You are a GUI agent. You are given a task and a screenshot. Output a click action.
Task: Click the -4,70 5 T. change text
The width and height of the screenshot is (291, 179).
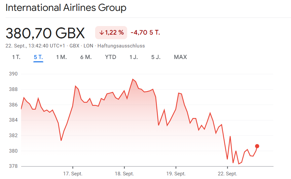pos(145,33)
